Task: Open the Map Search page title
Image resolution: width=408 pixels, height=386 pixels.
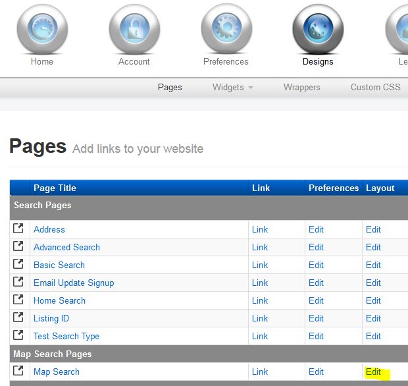Action: pos(57,372)
